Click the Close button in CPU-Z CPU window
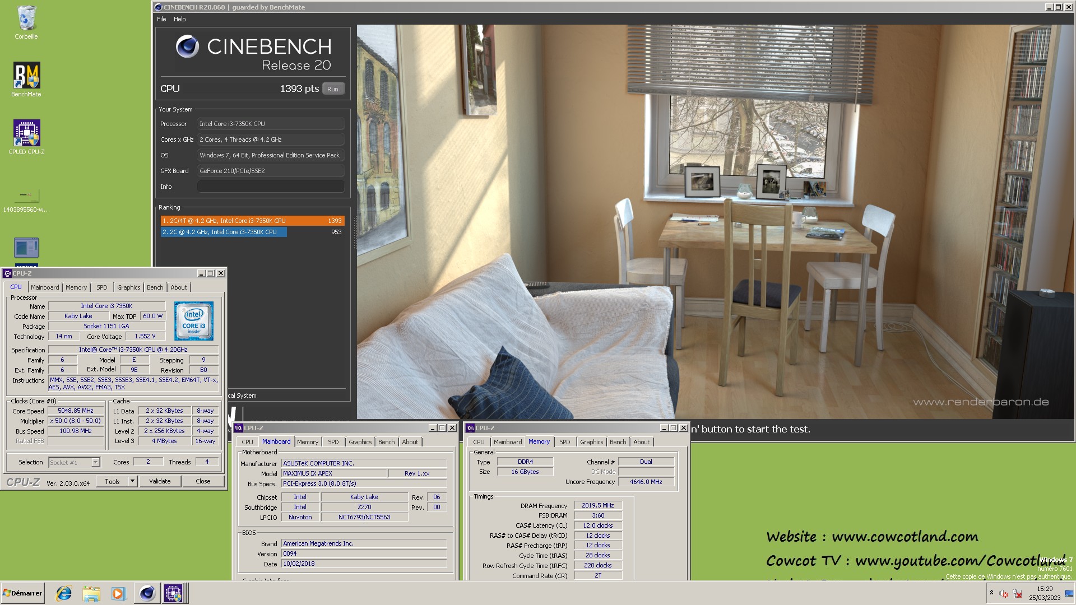Image resolution: width=1076 pixels, height=605 pixels. coord(203,481)
